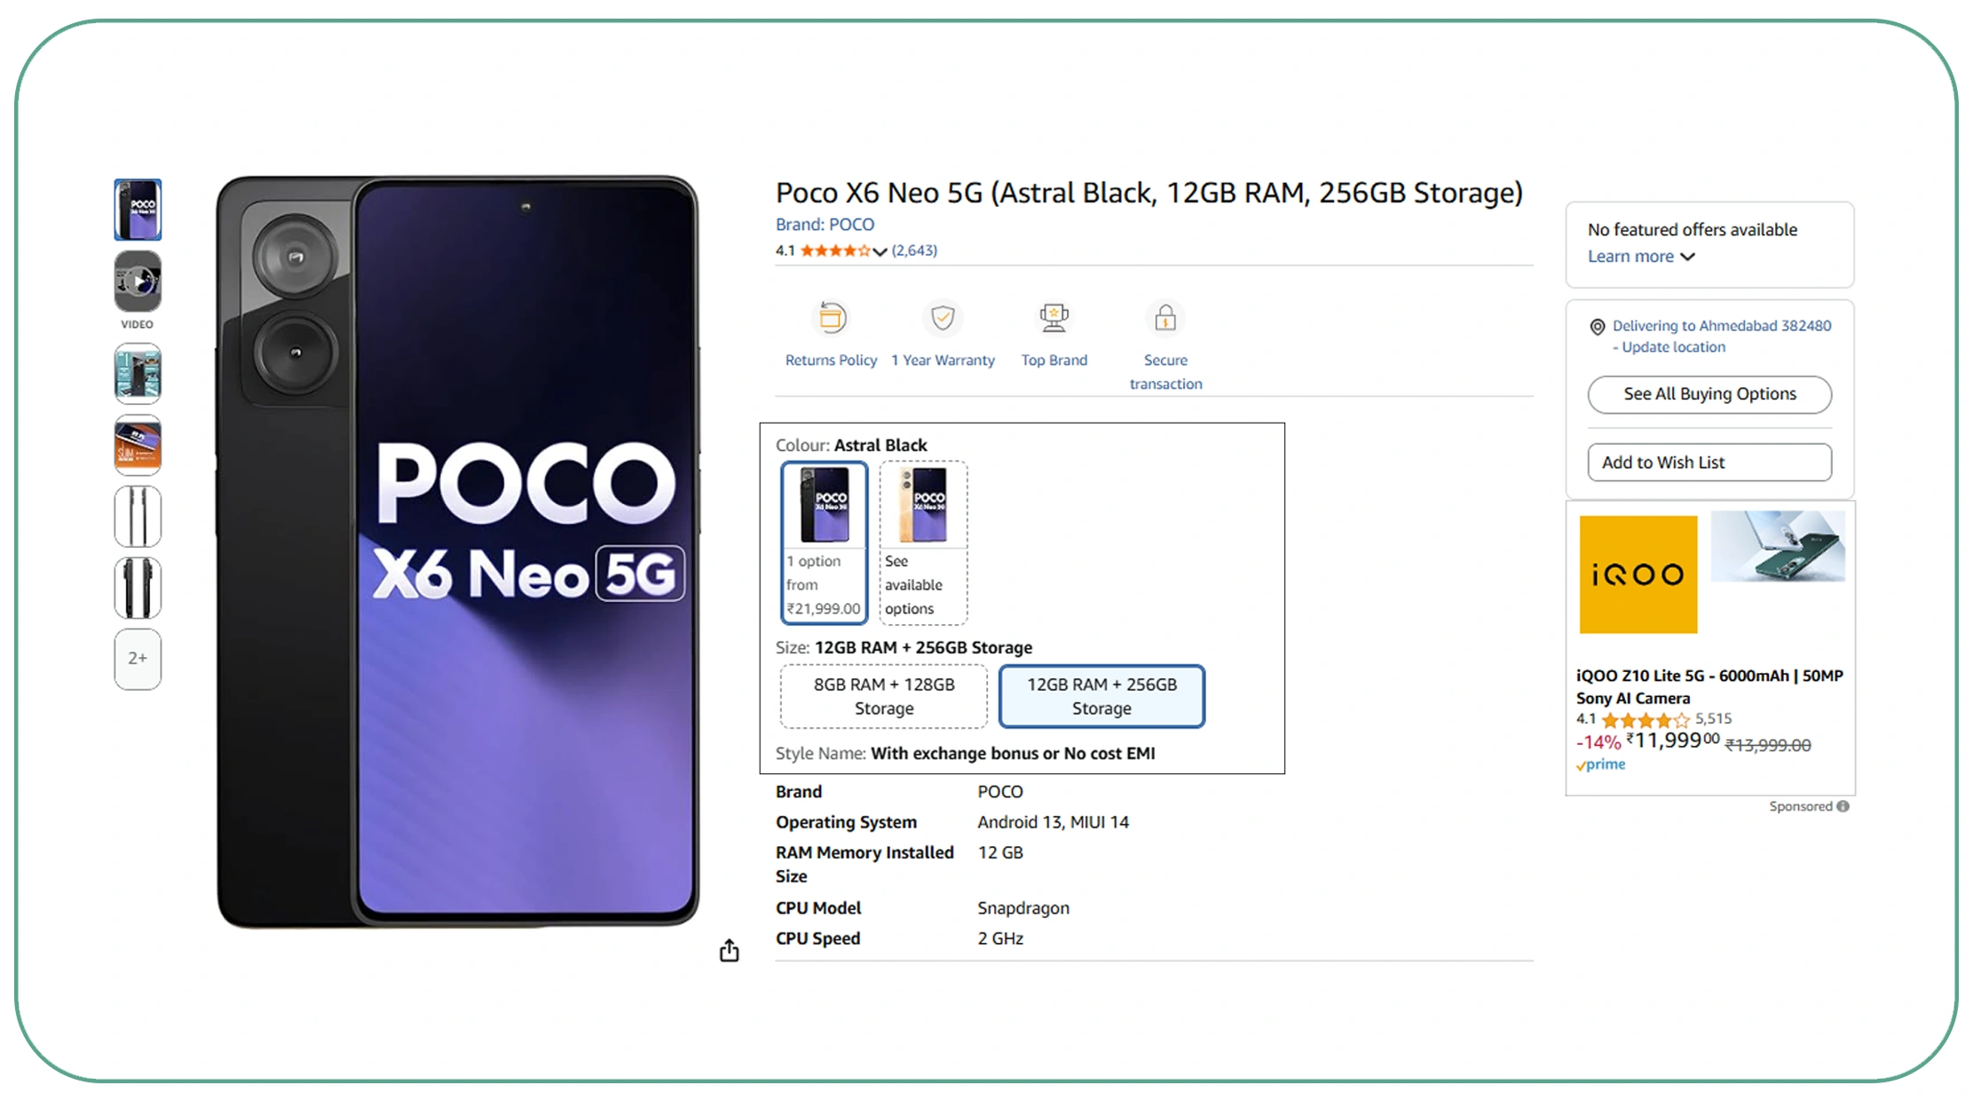This screenshot has height=1101, width=1973.
Task: Open the Brand: POCO link
Action: (x=825, y=225)
